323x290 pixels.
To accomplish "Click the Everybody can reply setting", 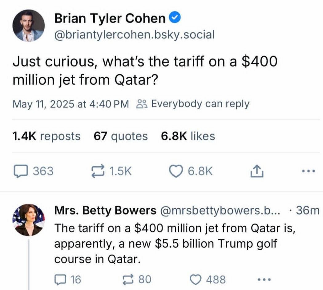I will coord(193,104).
